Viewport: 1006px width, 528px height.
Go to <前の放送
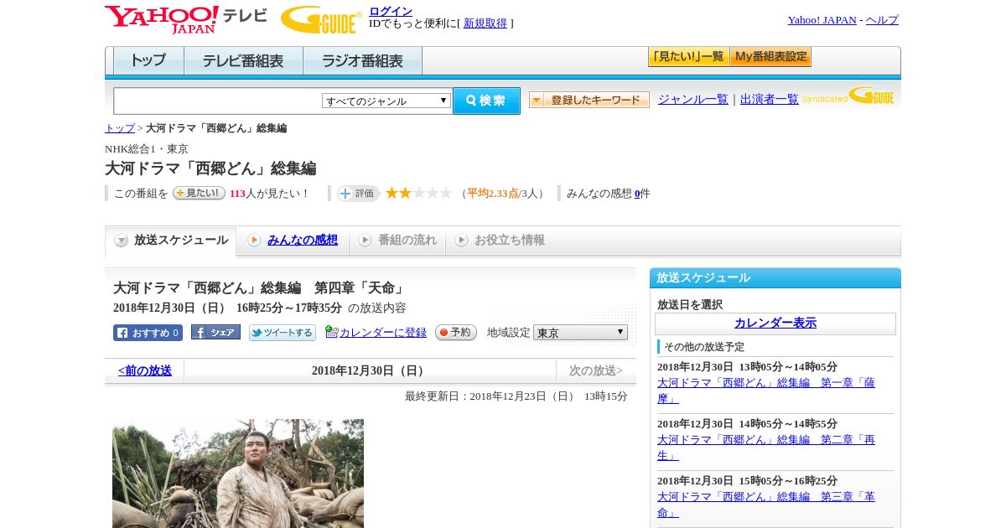coord(145,370)
